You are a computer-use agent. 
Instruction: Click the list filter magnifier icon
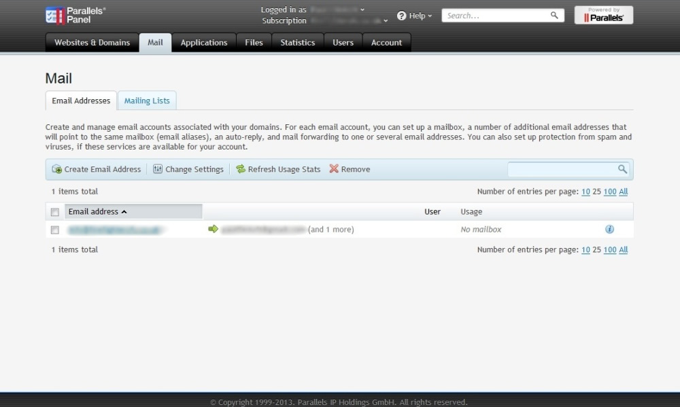coord(622,169)
